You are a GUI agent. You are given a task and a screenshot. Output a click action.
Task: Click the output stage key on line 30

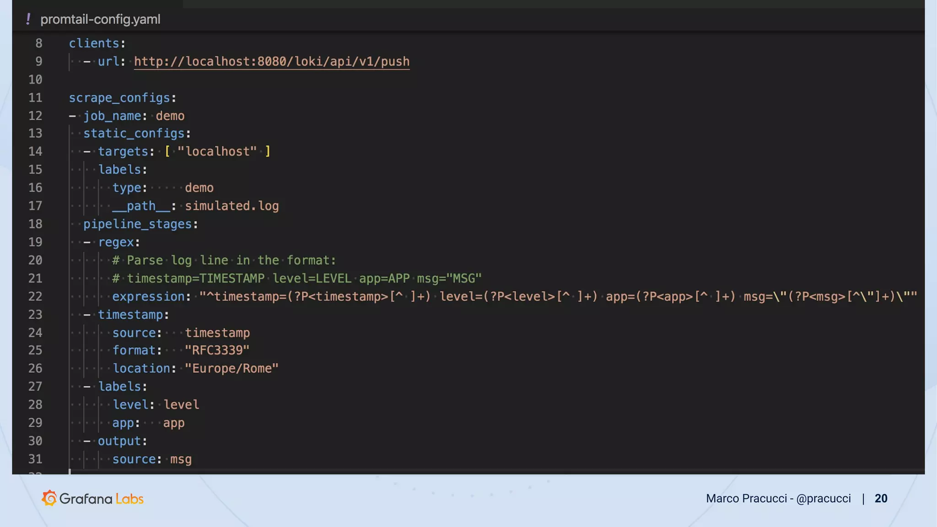click(x=119, y=441)
